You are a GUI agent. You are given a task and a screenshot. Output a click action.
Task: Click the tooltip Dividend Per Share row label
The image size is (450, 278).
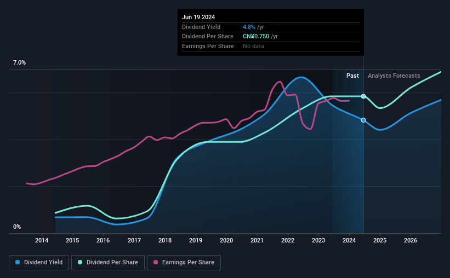(208, 37)
